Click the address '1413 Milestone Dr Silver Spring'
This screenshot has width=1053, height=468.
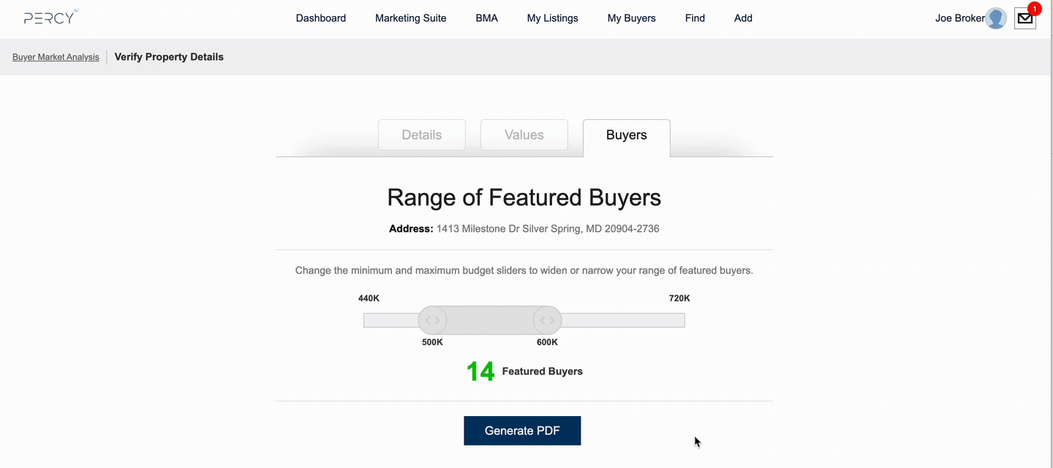[548, 229]
